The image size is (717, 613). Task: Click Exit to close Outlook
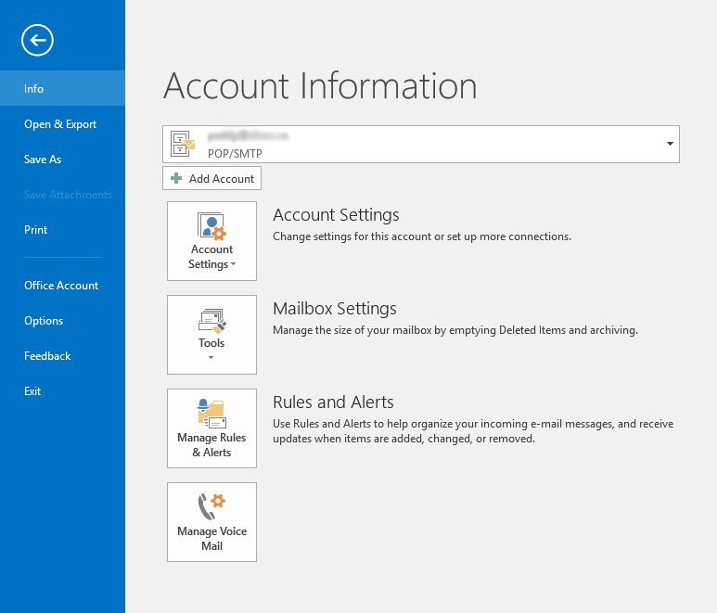point(32,391)
